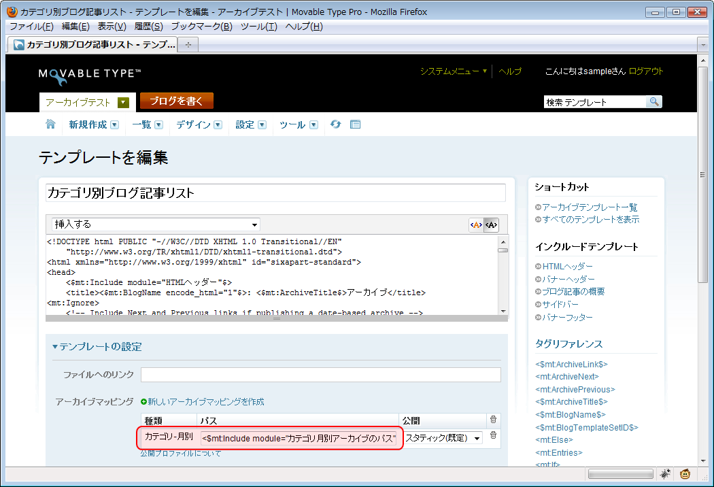714x487 pixels.
Task: Click the rebuild/republish arrows icon
Action: coord(335,124)
